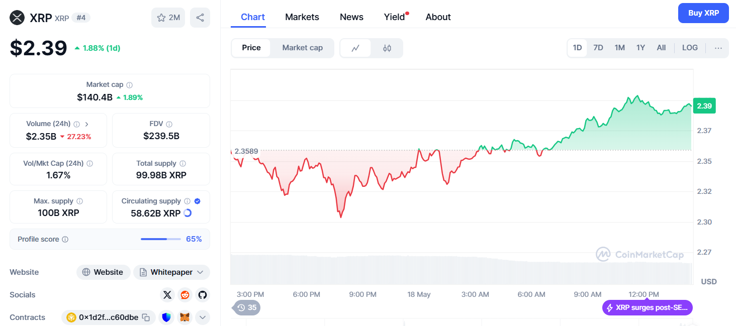This screenshot has width=736, height=326.
Task: Click the Profile score progress bar
Action: pos(161,239)
